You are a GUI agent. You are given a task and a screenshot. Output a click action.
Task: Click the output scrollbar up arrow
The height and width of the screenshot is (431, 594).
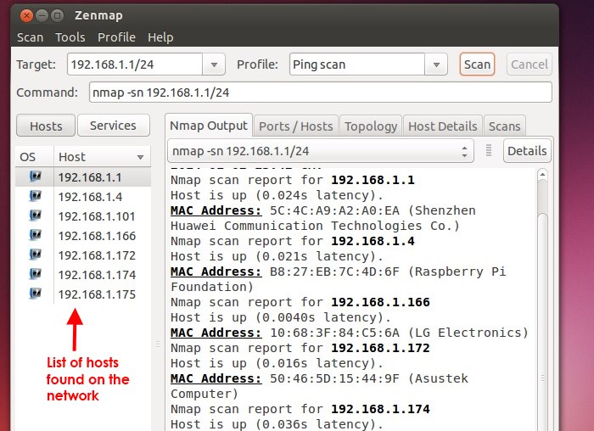[542, 174]
